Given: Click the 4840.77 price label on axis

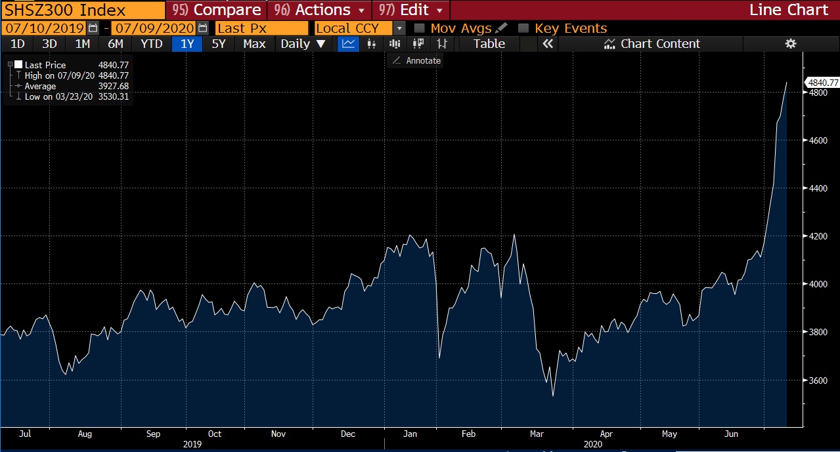Looking at the screenshot, I should click(x=822, y=82).
